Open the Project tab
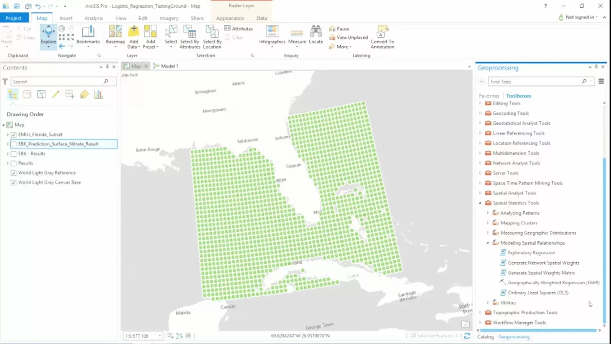The width and height of the screenshot is (611, 344). 14,18
